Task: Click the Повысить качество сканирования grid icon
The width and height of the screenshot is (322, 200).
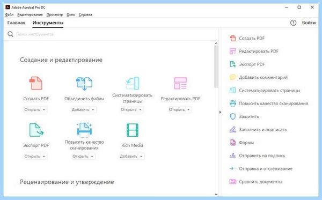Action: point(84,130)
